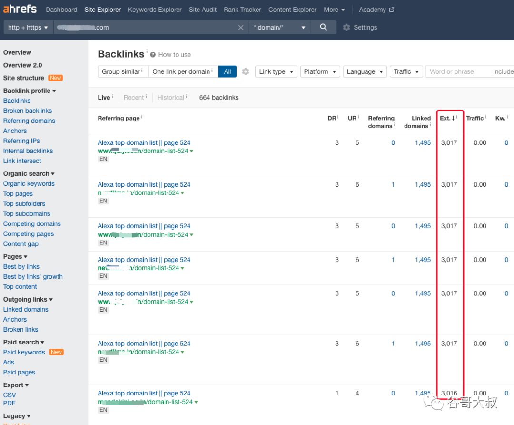
Task: Sort by the UR column header
Action: click(x=352, y=118)
